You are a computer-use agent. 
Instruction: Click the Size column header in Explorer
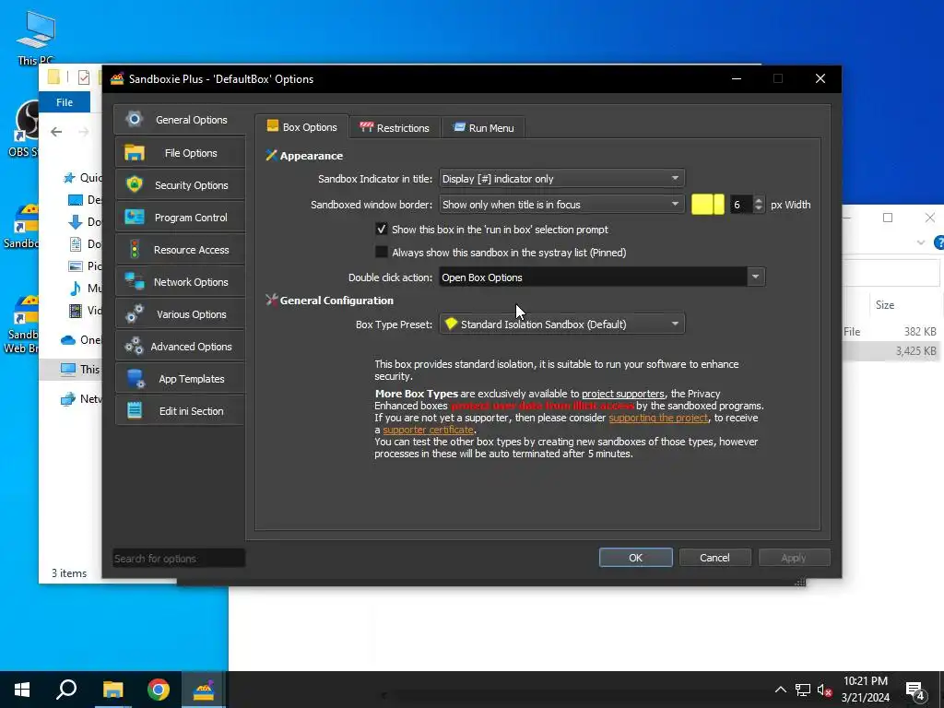click(884, 305)
